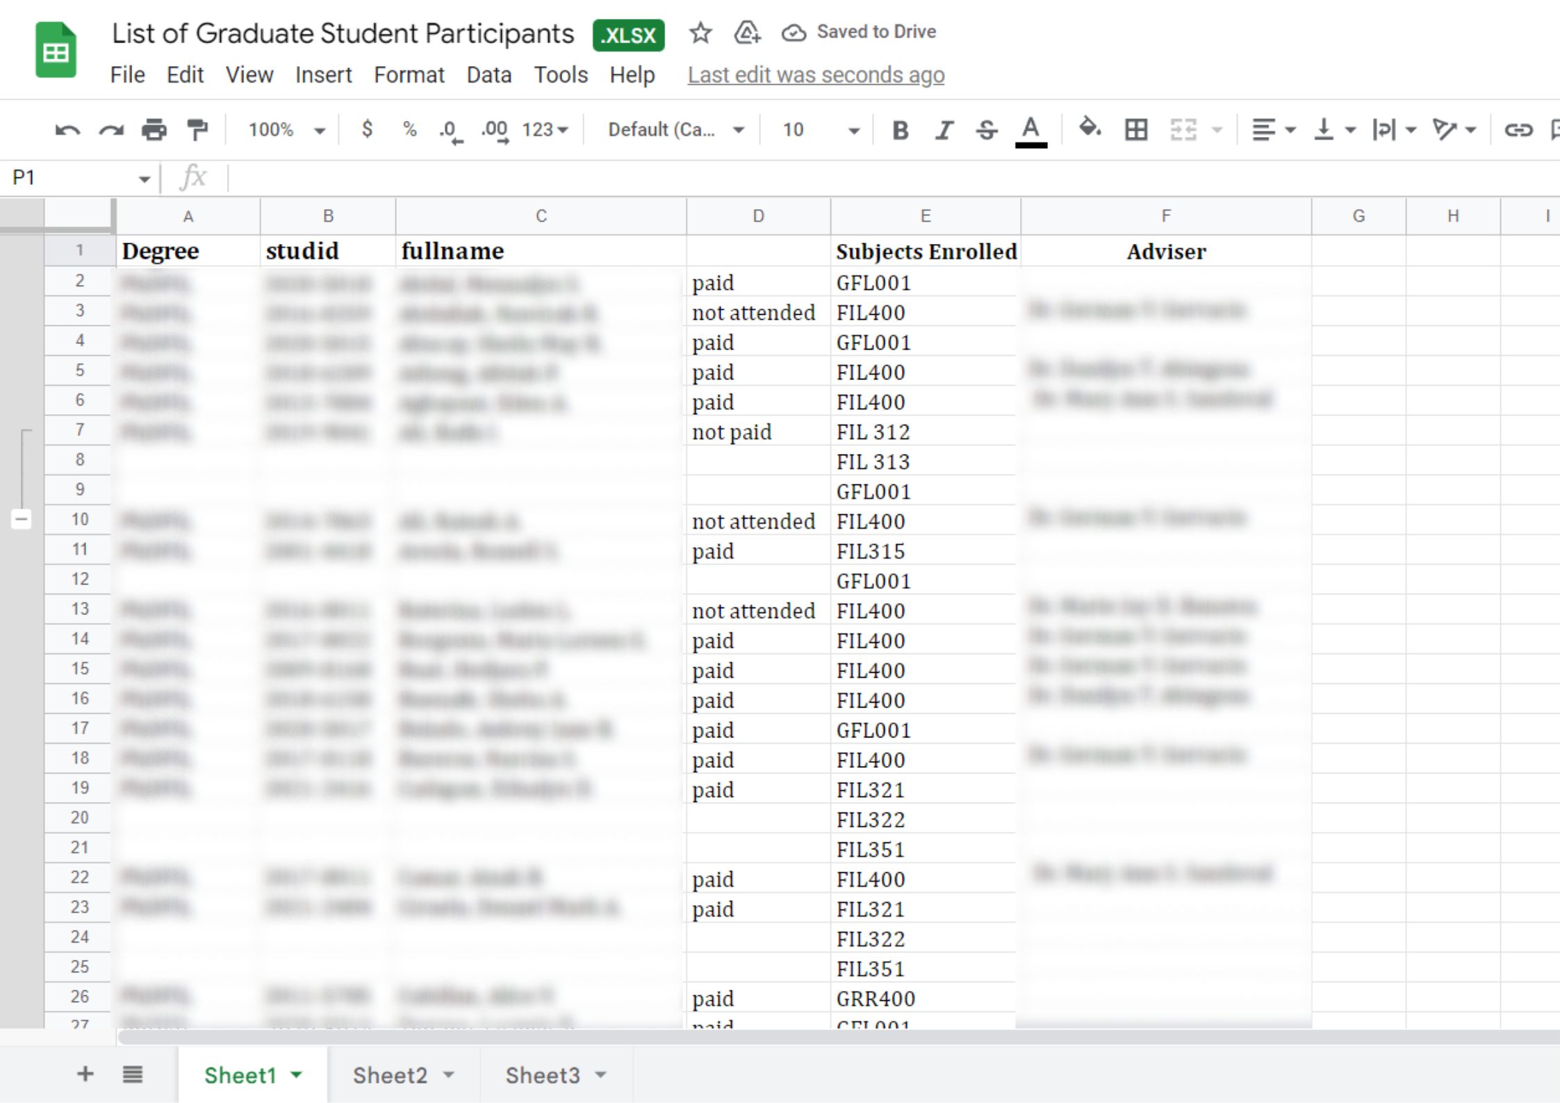This screenshot has height=1103, width=1560.
Task: Open the Tools menu
Action: click(561, 74)
